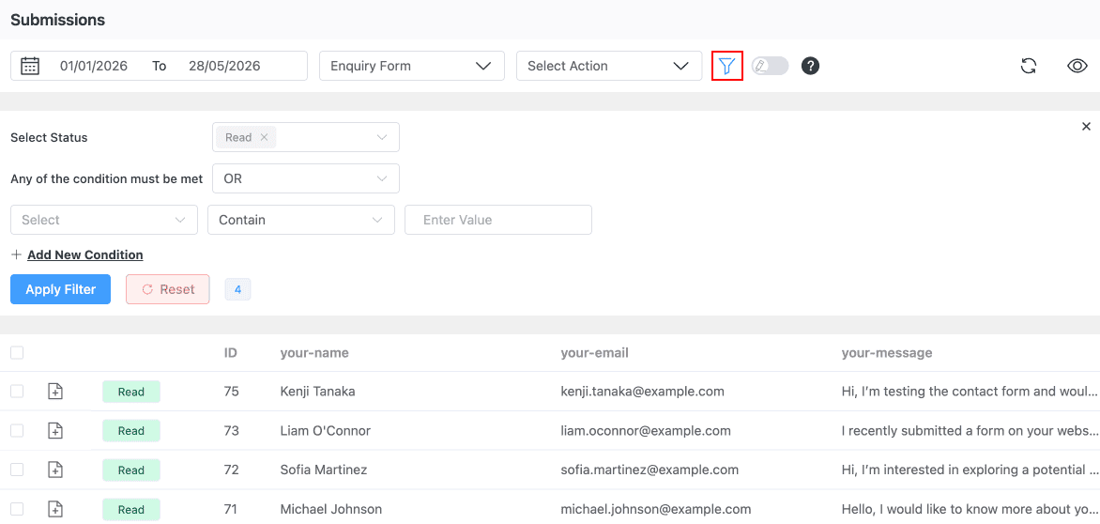Click message starting "I recently submitted a form"

coord(969,431)
